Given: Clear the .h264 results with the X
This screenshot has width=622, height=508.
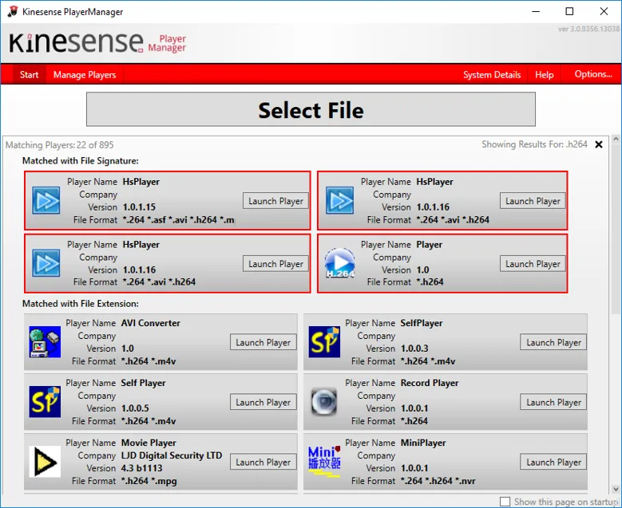Looking at the screenshot, I should coord(599,144).
